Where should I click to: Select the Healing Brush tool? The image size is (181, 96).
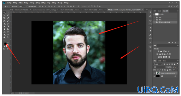(x=4, y=21)
